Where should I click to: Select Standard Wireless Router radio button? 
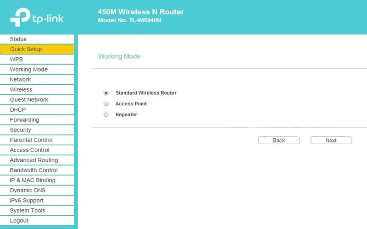(106, 93)
